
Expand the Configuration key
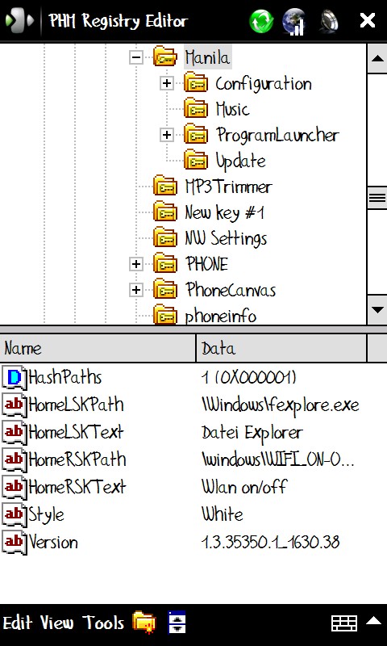[x=167, y=84]
